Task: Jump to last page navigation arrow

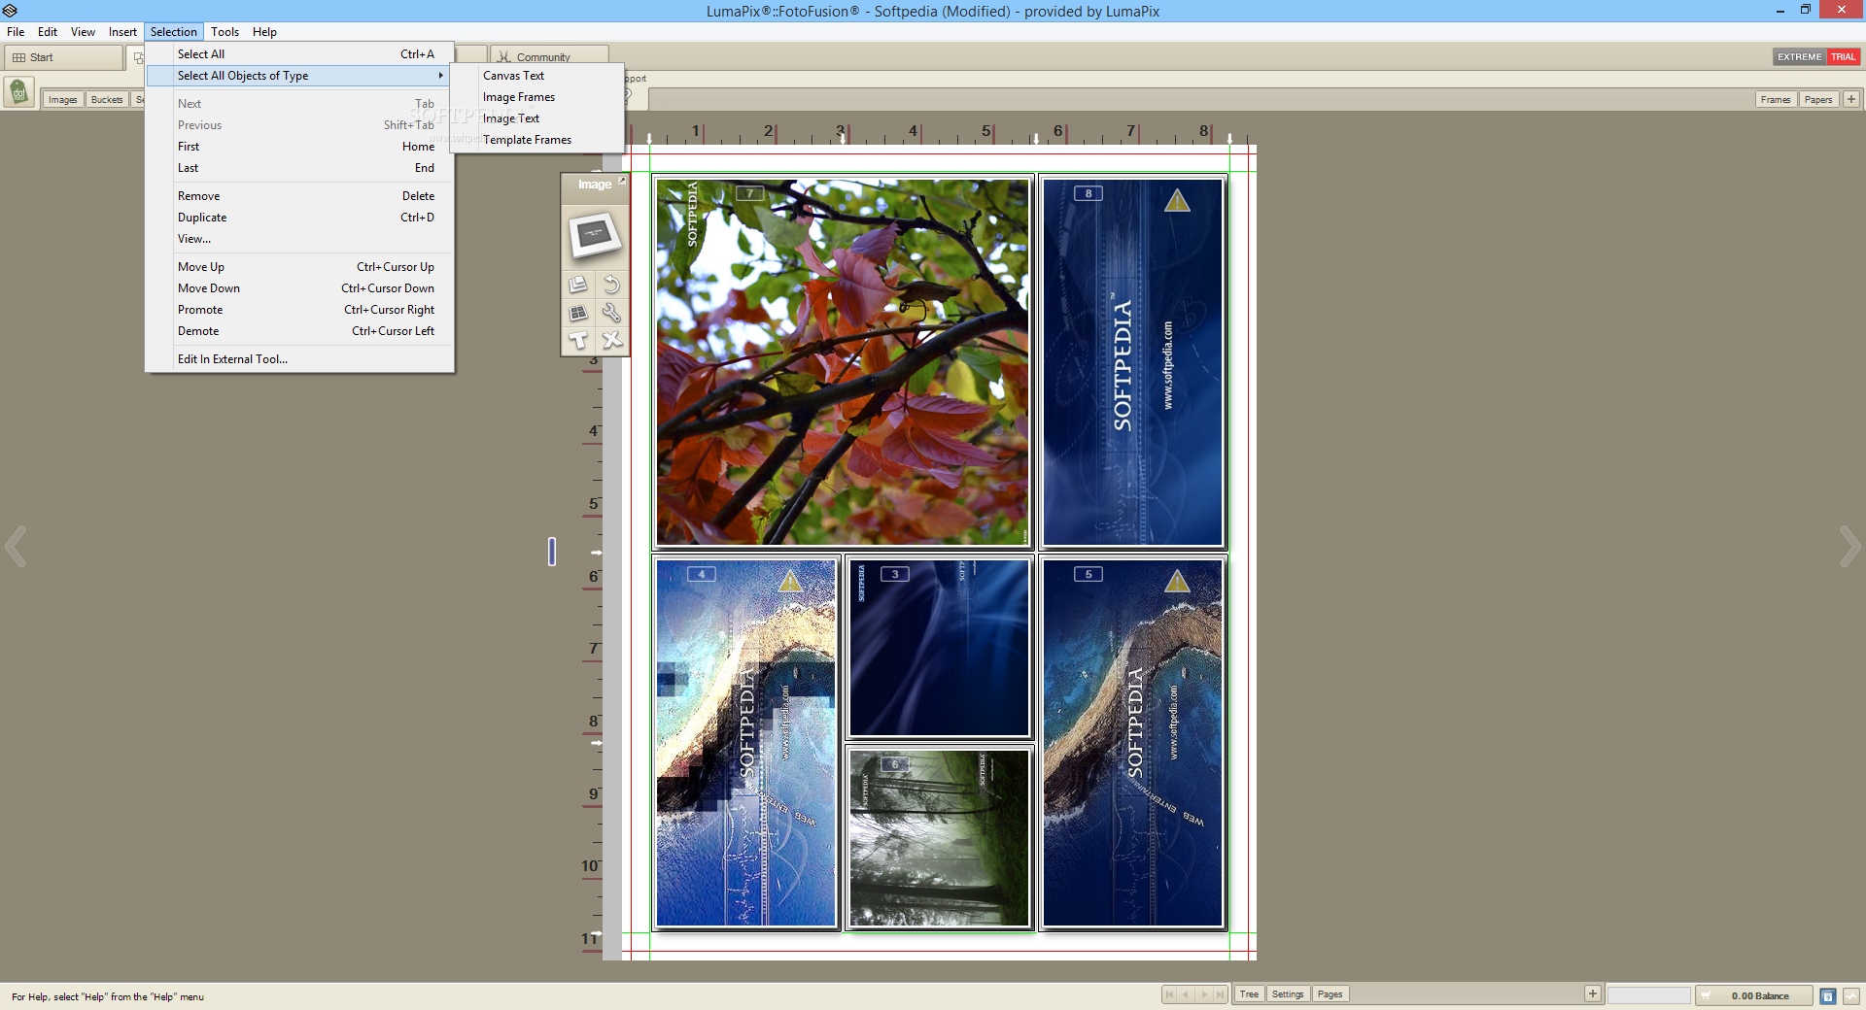Action: pos(1222,994)
